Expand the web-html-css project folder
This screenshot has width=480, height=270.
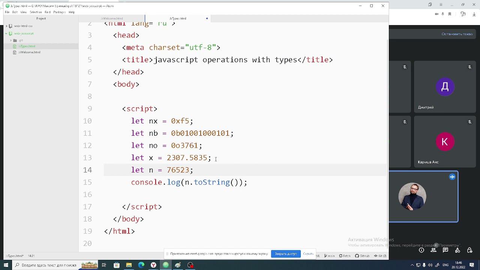[x=6, y=26]
